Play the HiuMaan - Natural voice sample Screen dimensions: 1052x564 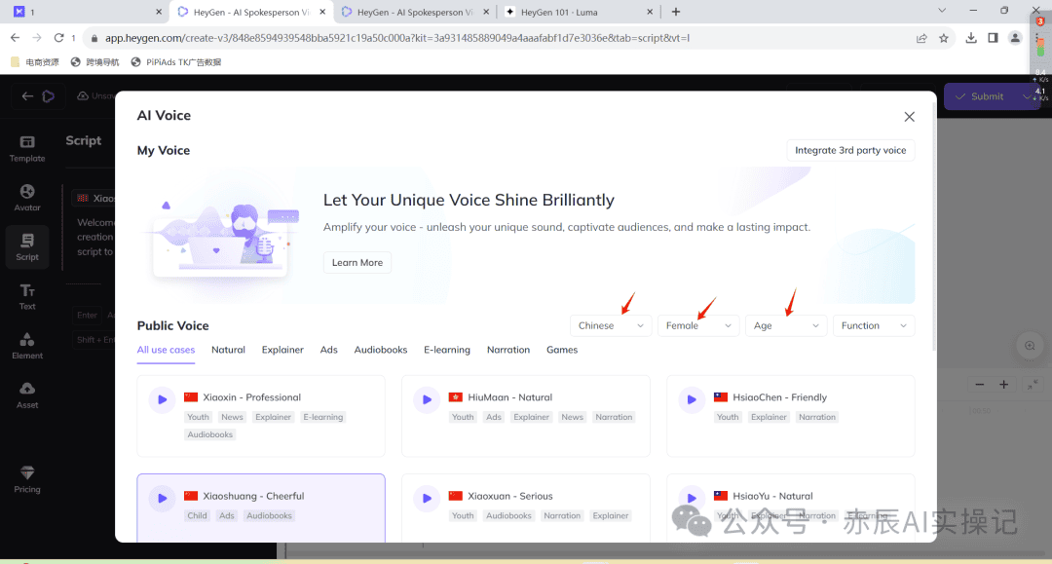point(427,399)
